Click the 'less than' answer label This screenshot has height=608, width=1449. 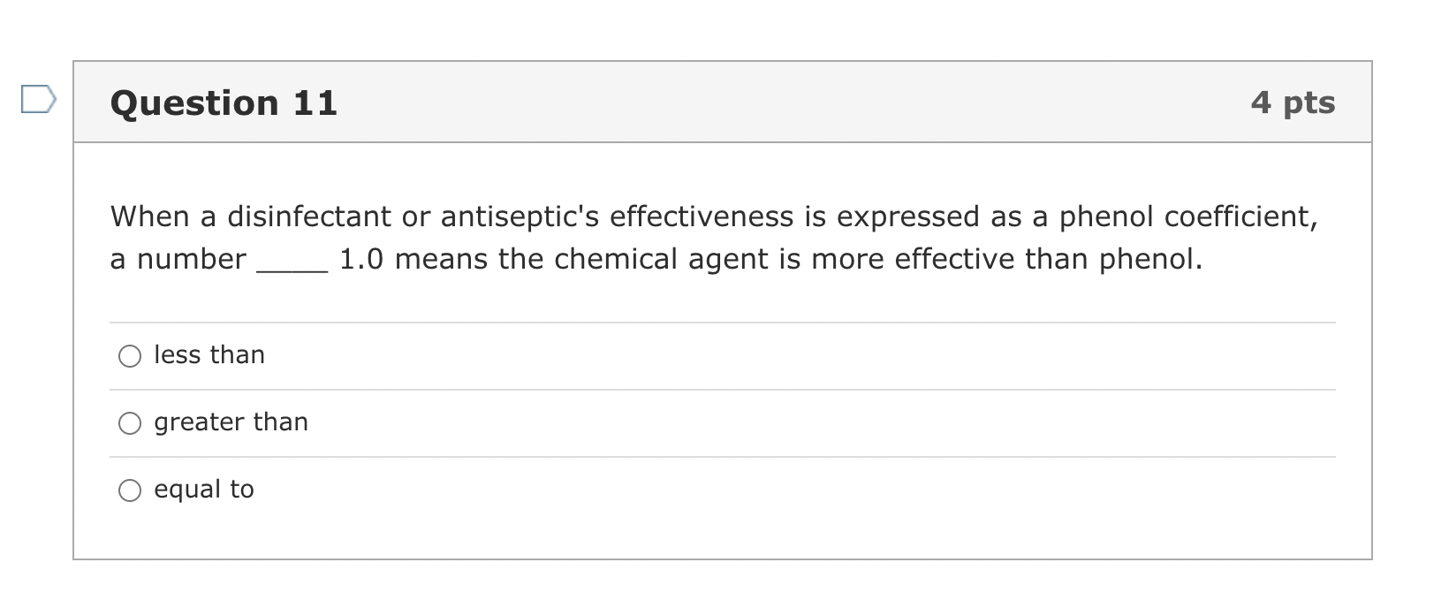click(209, 354)
